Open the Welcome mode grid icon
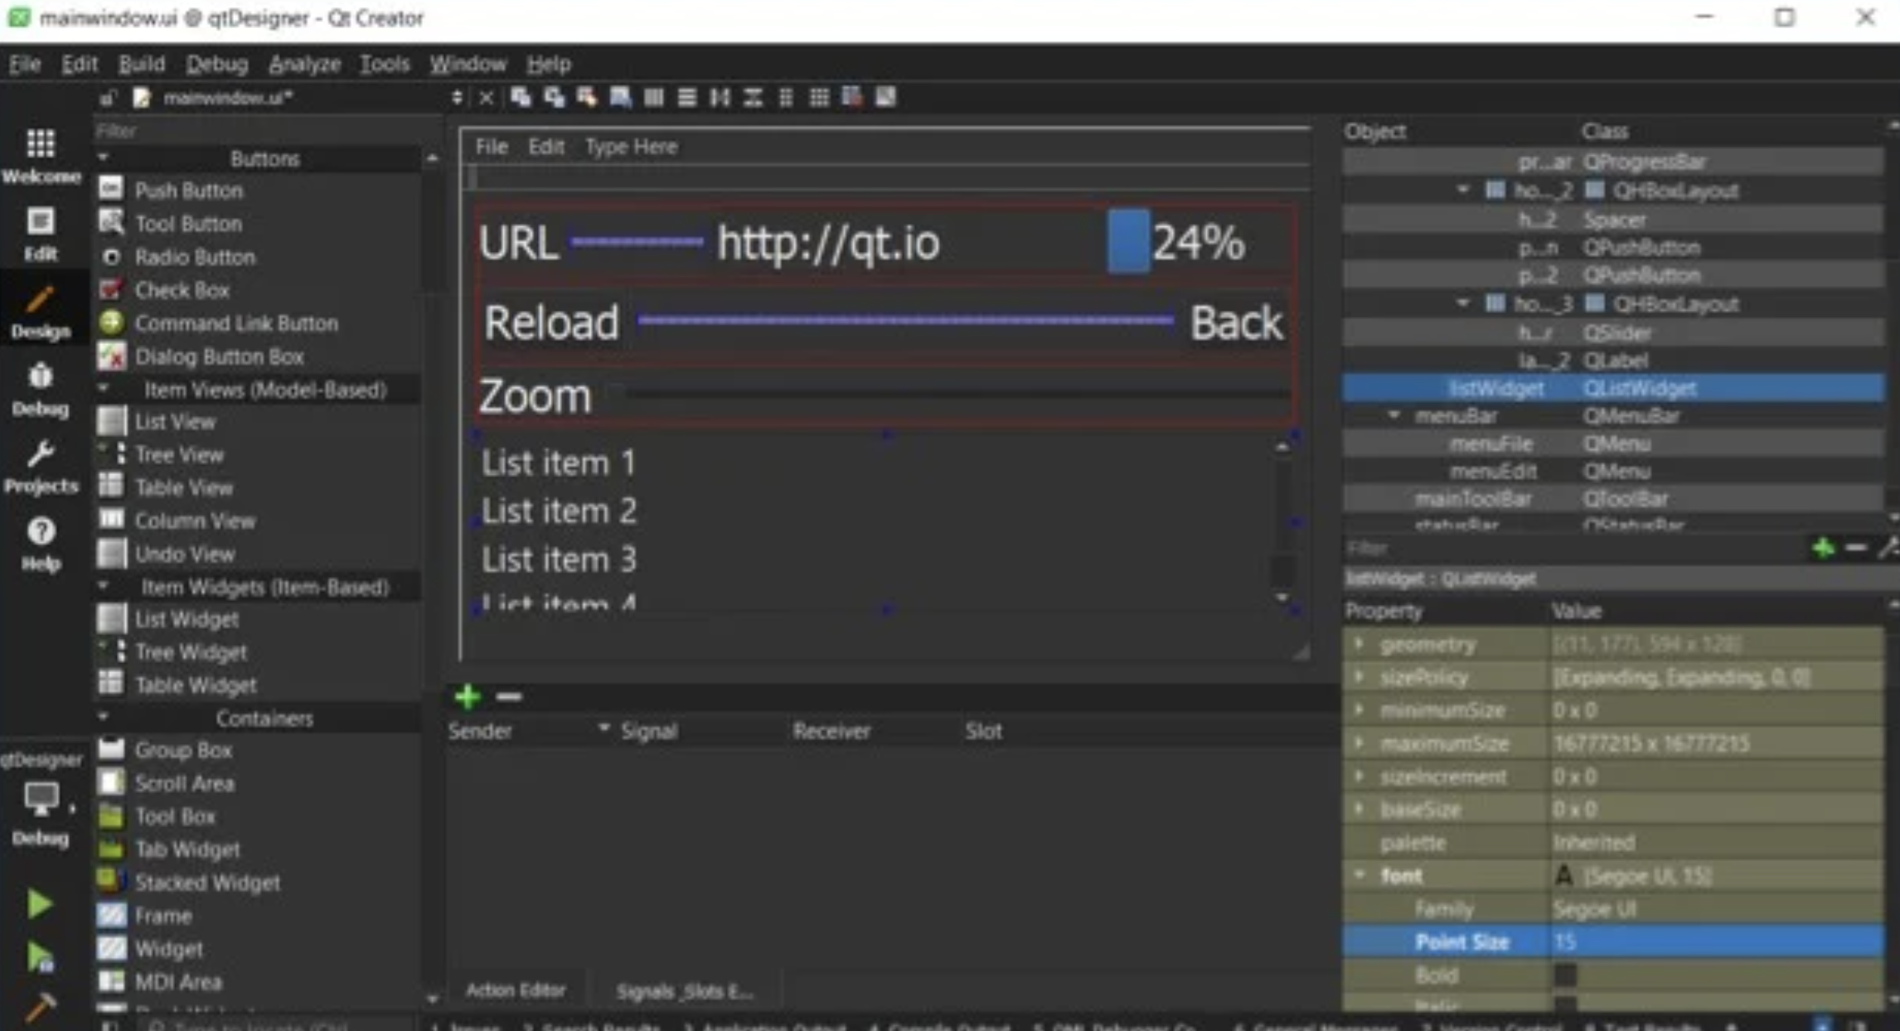The height and width of the screenshot is (1031, 1900). [40, 145]
